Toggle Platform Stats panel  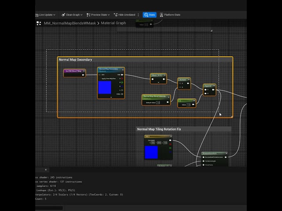point(170,15)
